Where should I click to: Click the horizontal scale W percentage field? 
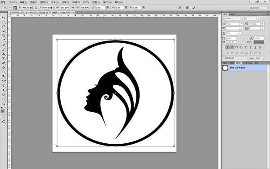point(65,8)
